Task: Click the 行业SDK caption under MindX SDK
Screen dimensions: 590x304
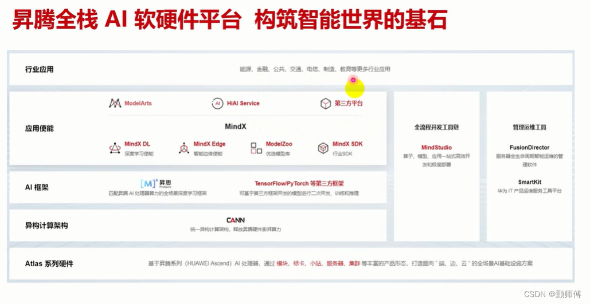Action: [x=342, y=153]
